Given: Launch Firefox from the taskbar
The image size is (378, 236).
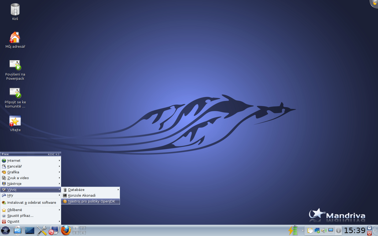Looking at the screenshot, I should pyautogui.click(x=66, y=230).
